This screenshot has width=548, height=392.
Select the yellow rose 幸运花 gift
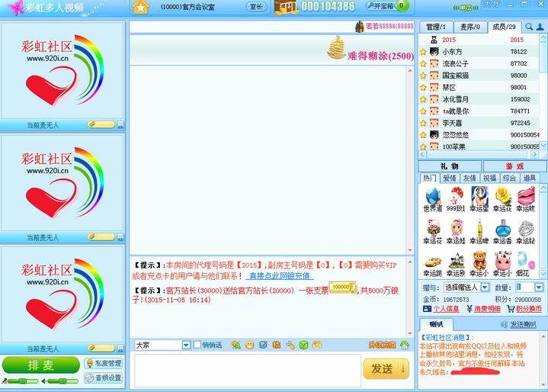click(x=502, y=199)
